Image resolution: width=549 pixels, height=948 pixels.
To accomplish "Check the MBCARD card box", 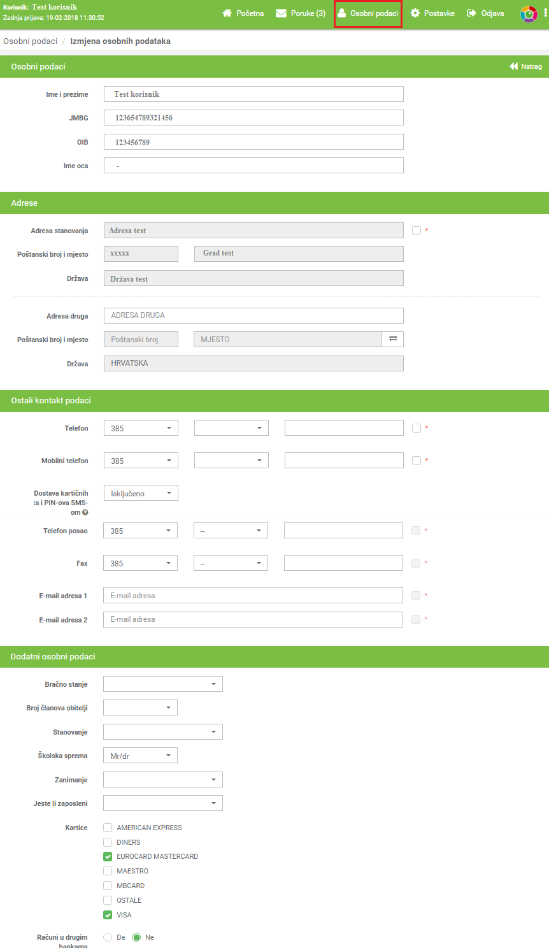I will pos(108,886).
